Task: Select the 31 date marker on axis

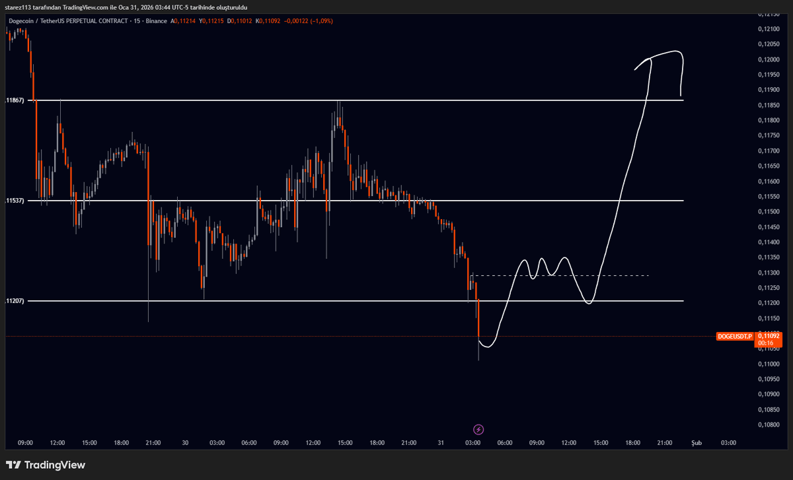Action: click(440, 443)
